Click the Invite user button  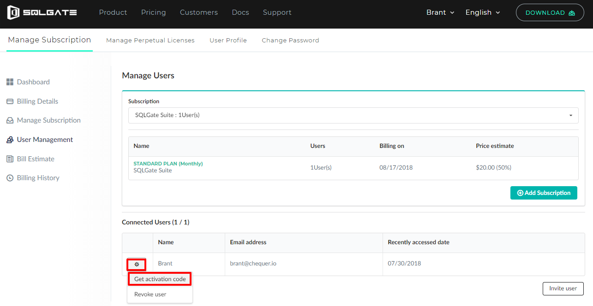(x=563, y=288)
